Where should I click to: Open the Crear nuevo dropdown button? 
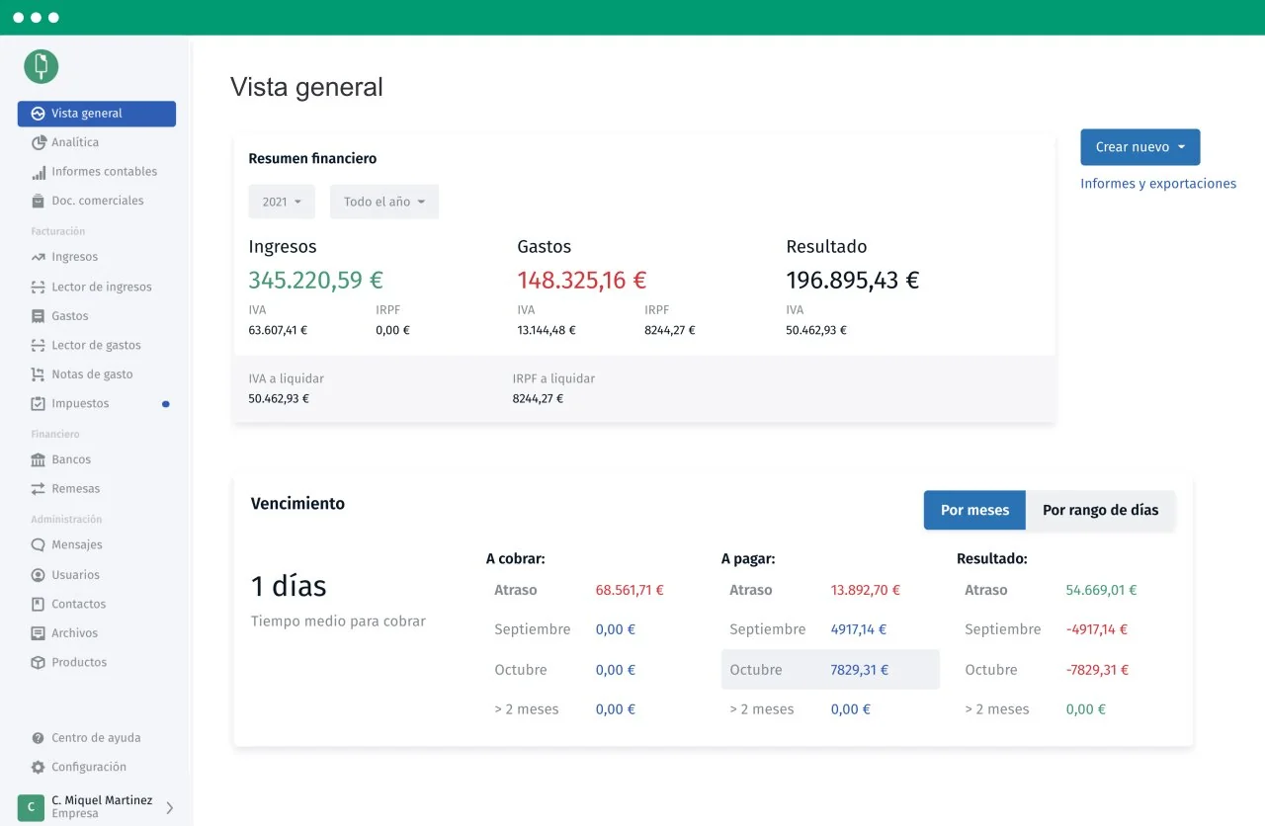[x=1139, y=147]
